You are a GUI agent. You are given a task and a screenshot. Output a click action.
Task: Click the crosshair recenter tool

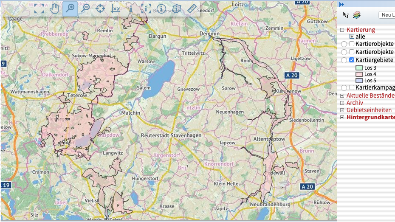coord(100,9)
